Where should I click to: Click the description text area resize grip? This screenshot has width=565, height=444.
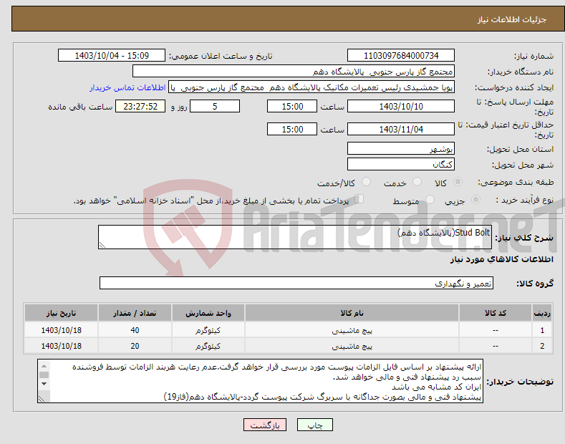coord(102,245)
